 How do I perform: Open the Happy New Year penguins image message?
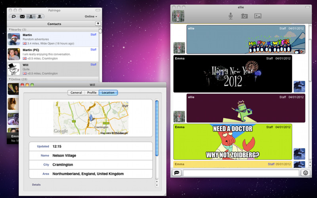click(x=246, y=39)
